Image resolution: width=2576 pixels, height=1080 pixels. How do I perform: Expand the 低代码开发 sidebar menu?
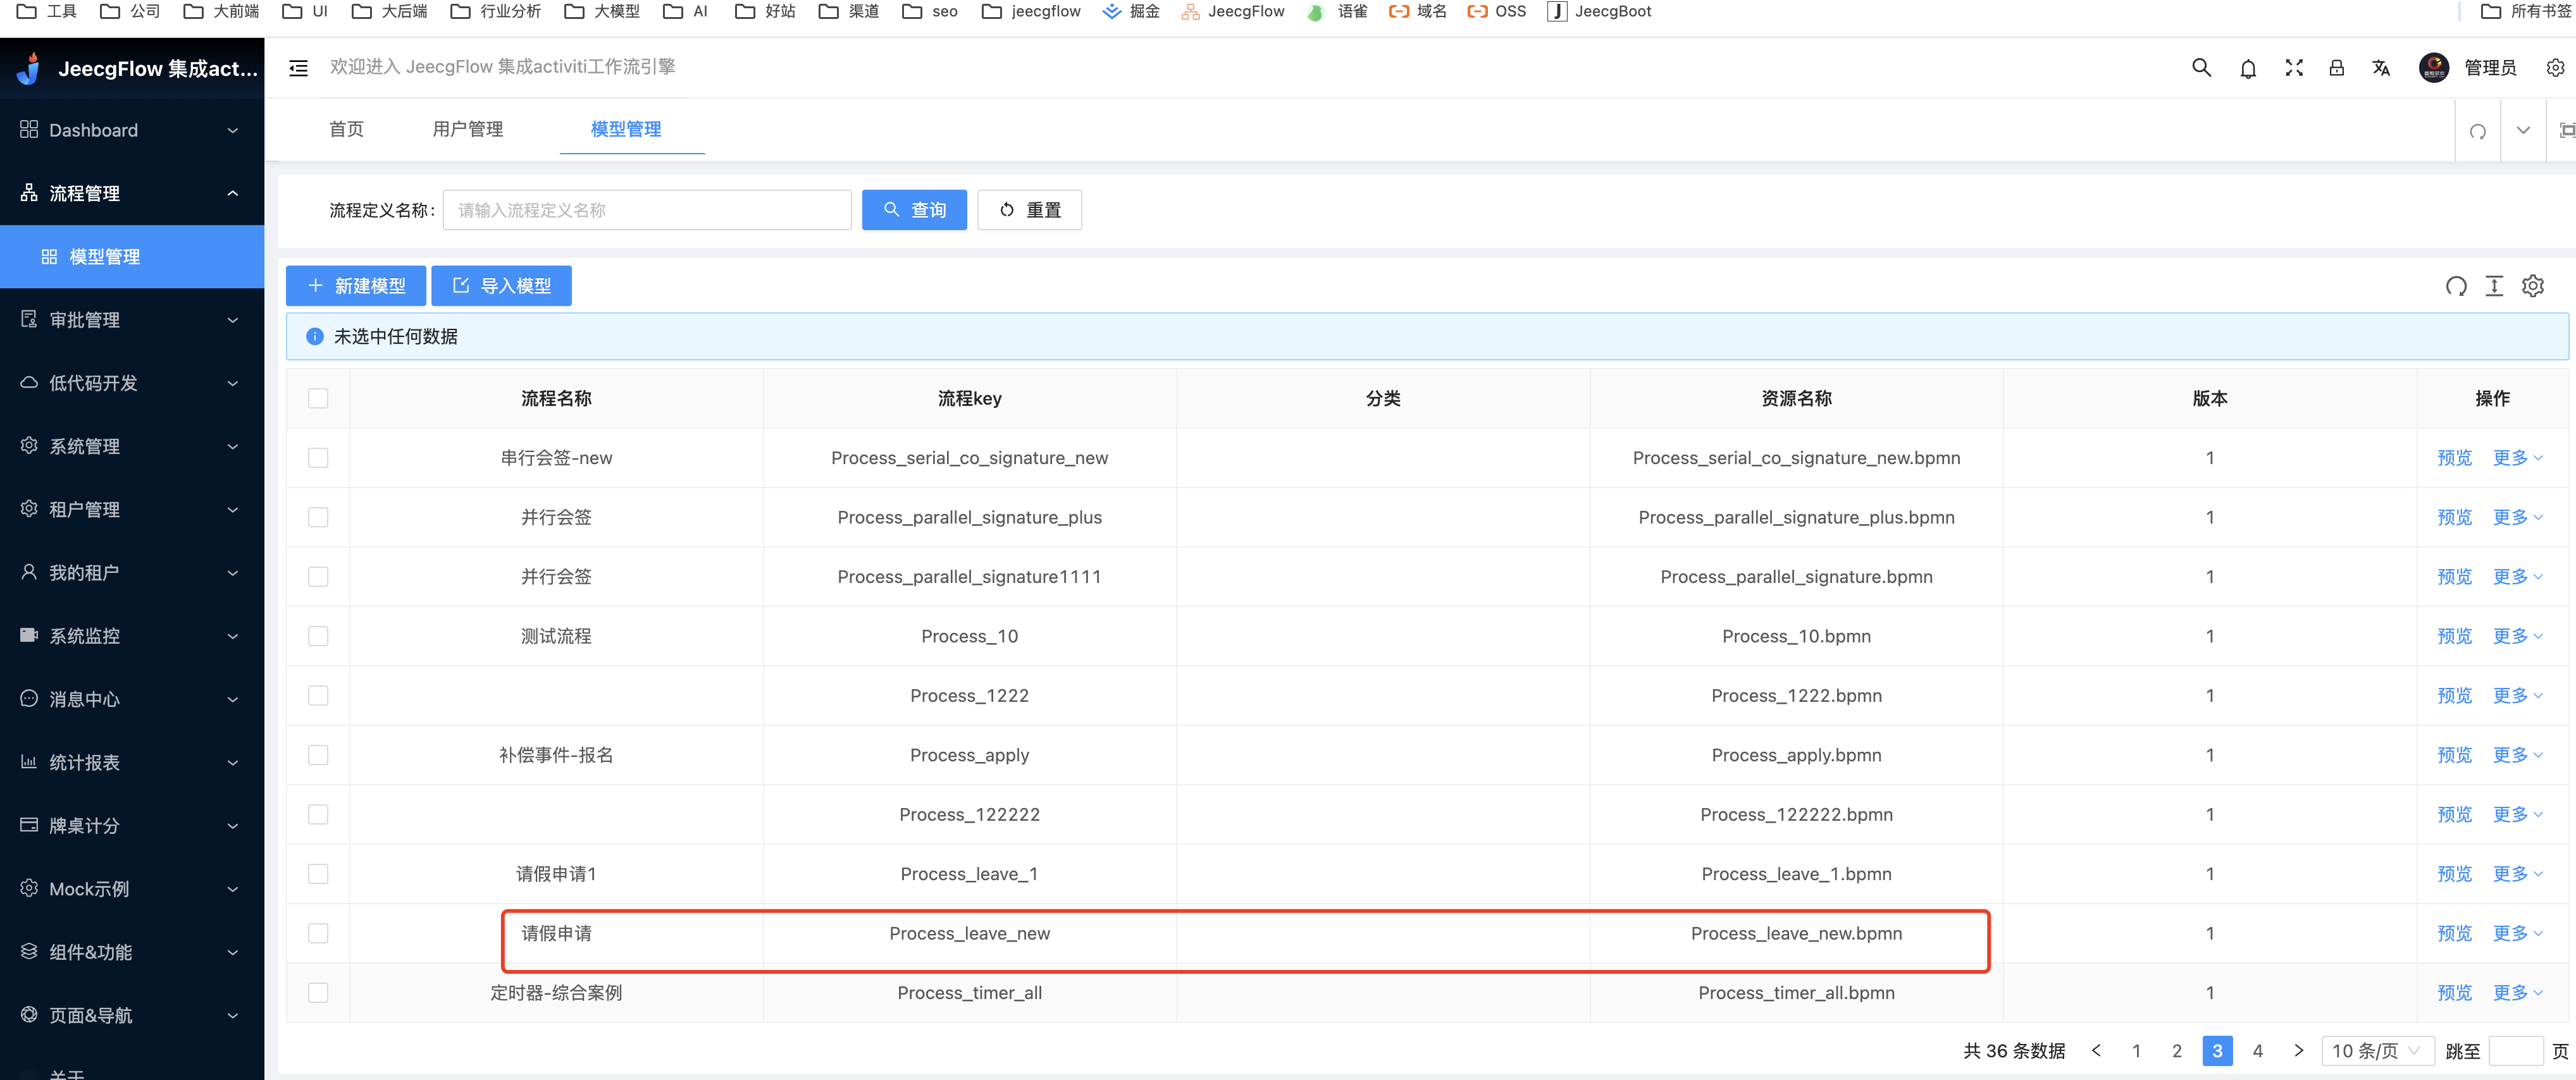coord(132,384)
